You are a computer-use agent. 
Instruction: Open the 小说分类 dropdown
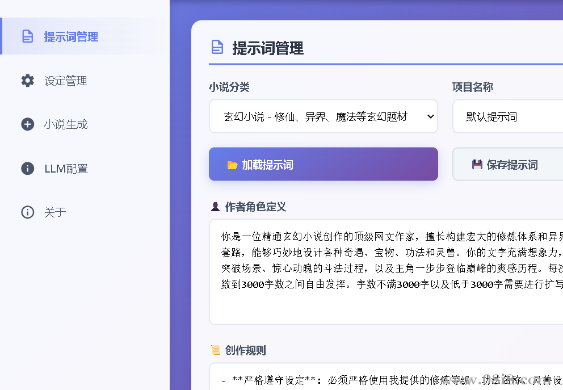(x=323, y=116)
